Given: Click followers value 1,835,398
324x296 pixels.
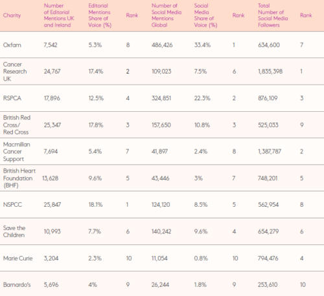Looking at the screenshot, I should click(x=270, y=72).
